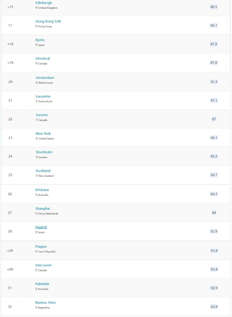This screenshot has height=317, width=232.
Task: Open the Hong Kong SAR link
Action: click(48, 21)
